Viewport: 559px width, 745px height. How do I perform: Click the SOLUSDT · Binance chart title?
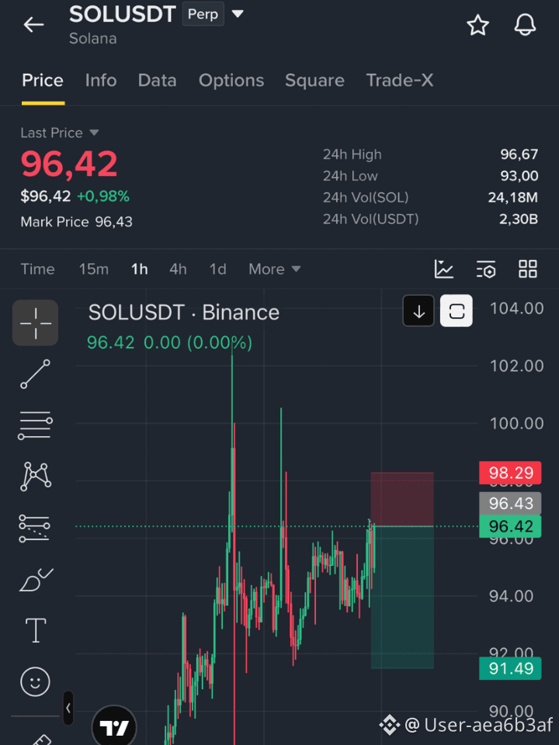(184, 313)
